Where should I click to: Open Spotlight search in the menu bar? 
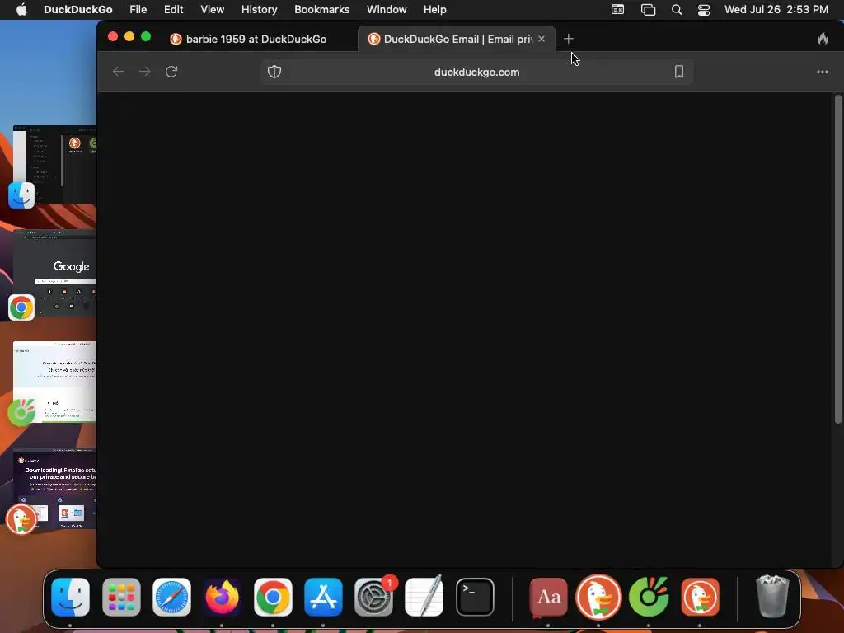pos(677,10)
